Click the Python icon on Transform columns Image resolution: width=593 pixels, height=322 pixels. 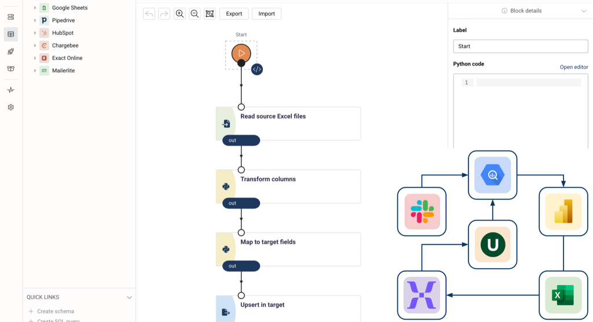(226, 187)
